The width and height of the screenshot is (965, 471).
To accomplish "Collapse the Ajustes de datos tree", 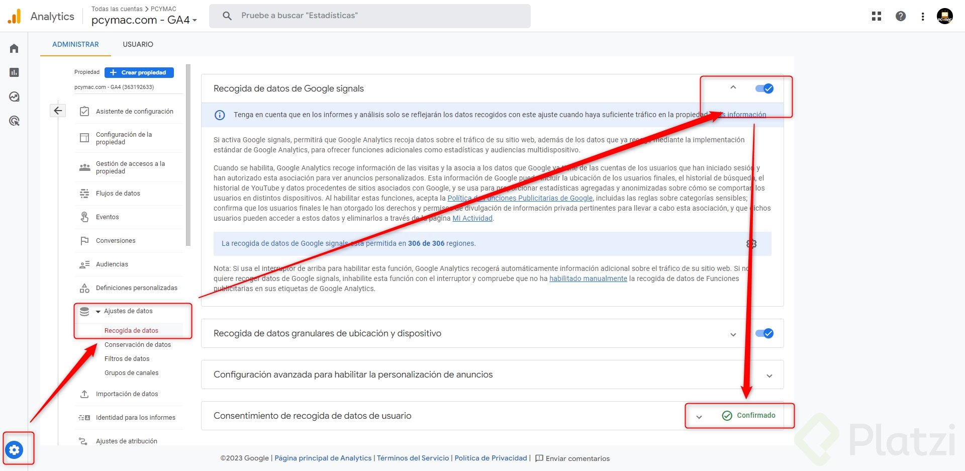I will (x=98, y=312).
